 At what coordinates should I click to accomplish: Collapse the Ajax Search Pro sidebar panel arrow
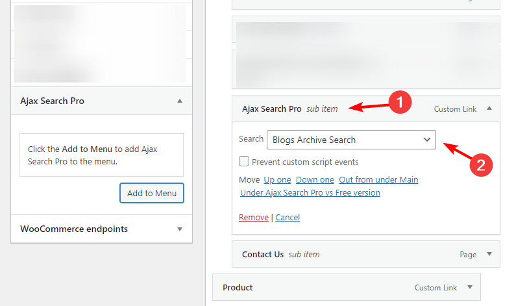pyautogui.click(x=180, y=101)
